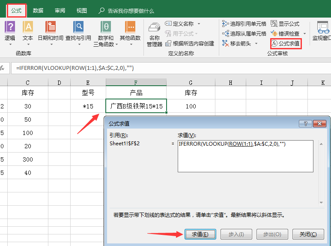The image size is (331, 246).
Task: Expand the 错误检查 dropdown arrow
Action: tap(304, 33)
